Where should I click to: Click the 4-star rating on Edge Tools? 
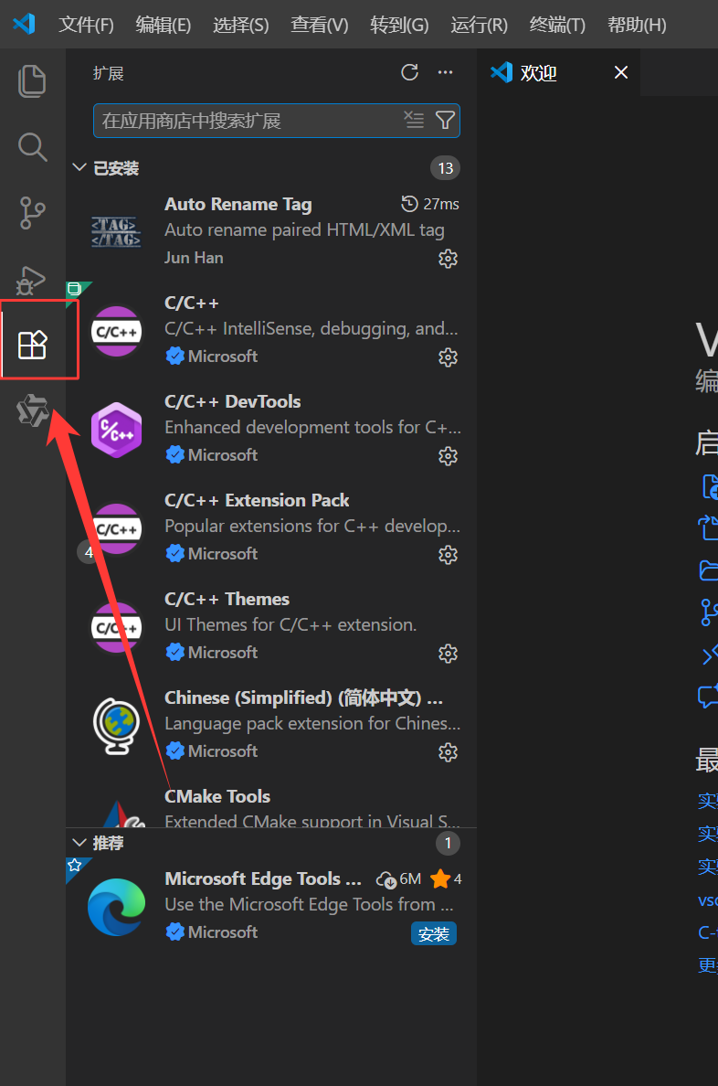(446, 878)
